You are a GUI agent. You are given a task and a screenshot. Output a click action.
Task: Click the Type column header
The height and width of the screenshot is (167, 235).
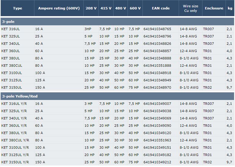coord(17,8)
